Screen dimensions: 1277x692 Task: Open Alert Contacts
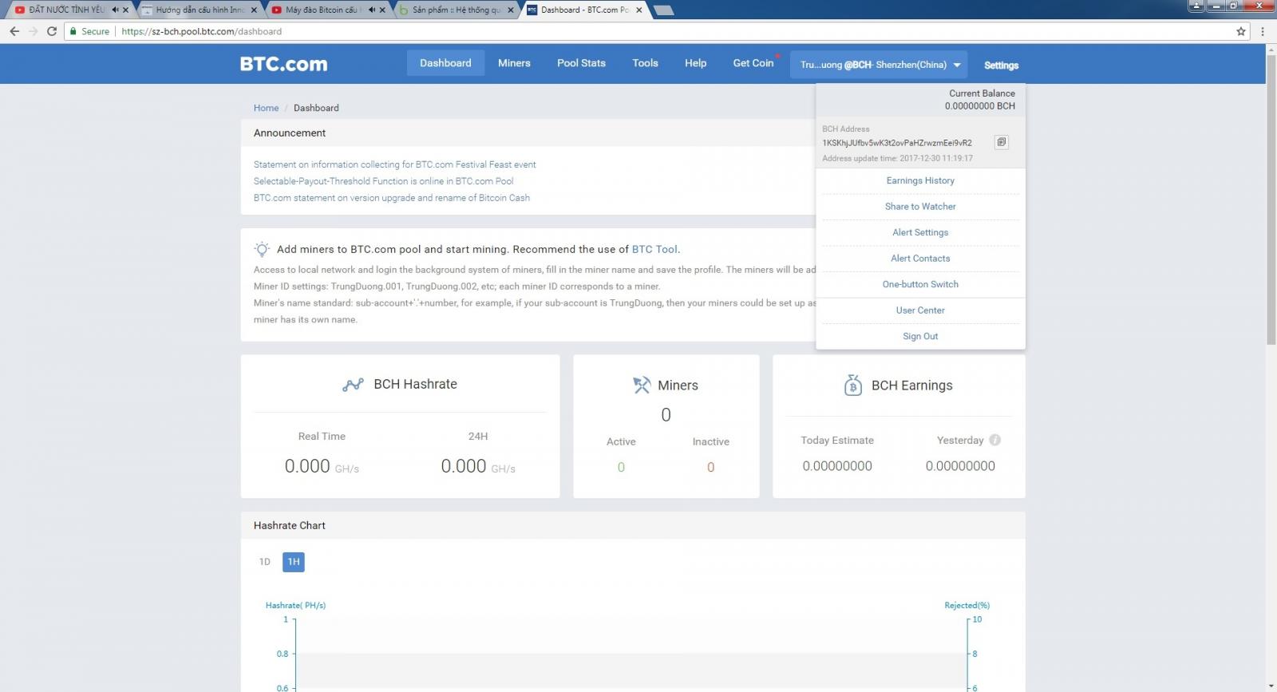click(x=920, y=258)
